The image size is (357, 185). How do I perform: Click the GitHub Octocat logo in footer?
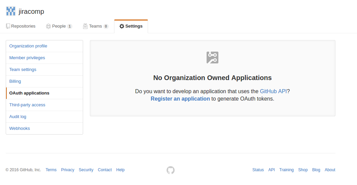point(171,170)
